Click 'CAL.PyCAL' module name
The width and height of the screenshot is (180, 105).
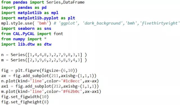pos(24,34)
